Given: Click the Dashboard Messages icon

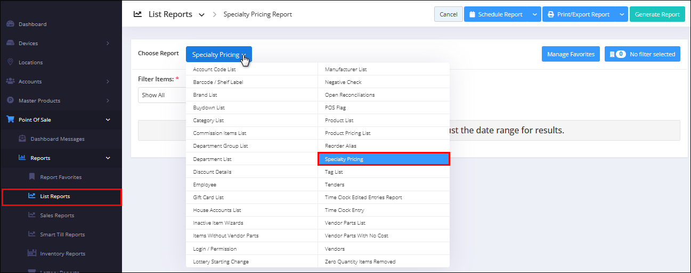Looking at the screenshot, I should coord(22,139).
